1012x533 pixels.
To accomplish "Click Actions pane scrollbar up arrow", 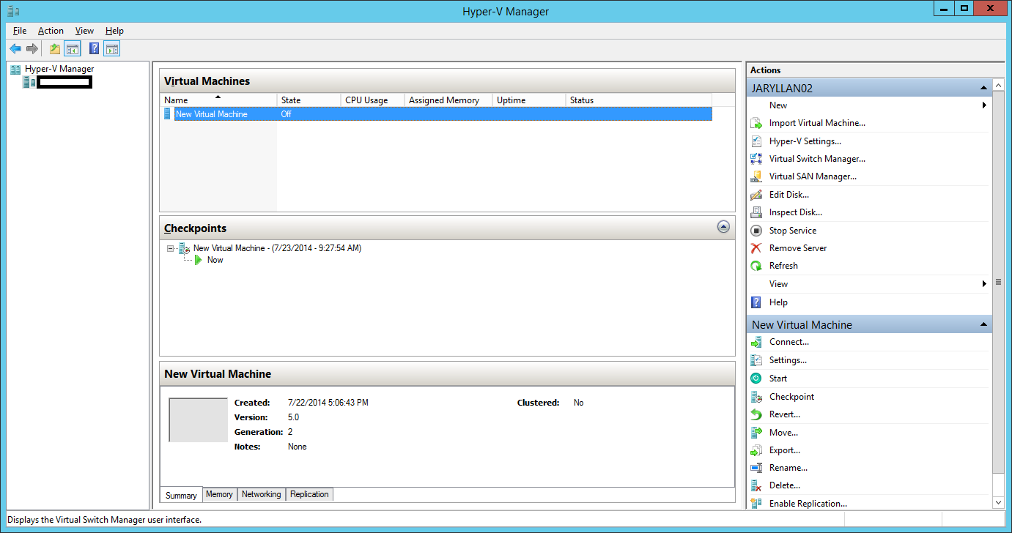I will point(998,85).
